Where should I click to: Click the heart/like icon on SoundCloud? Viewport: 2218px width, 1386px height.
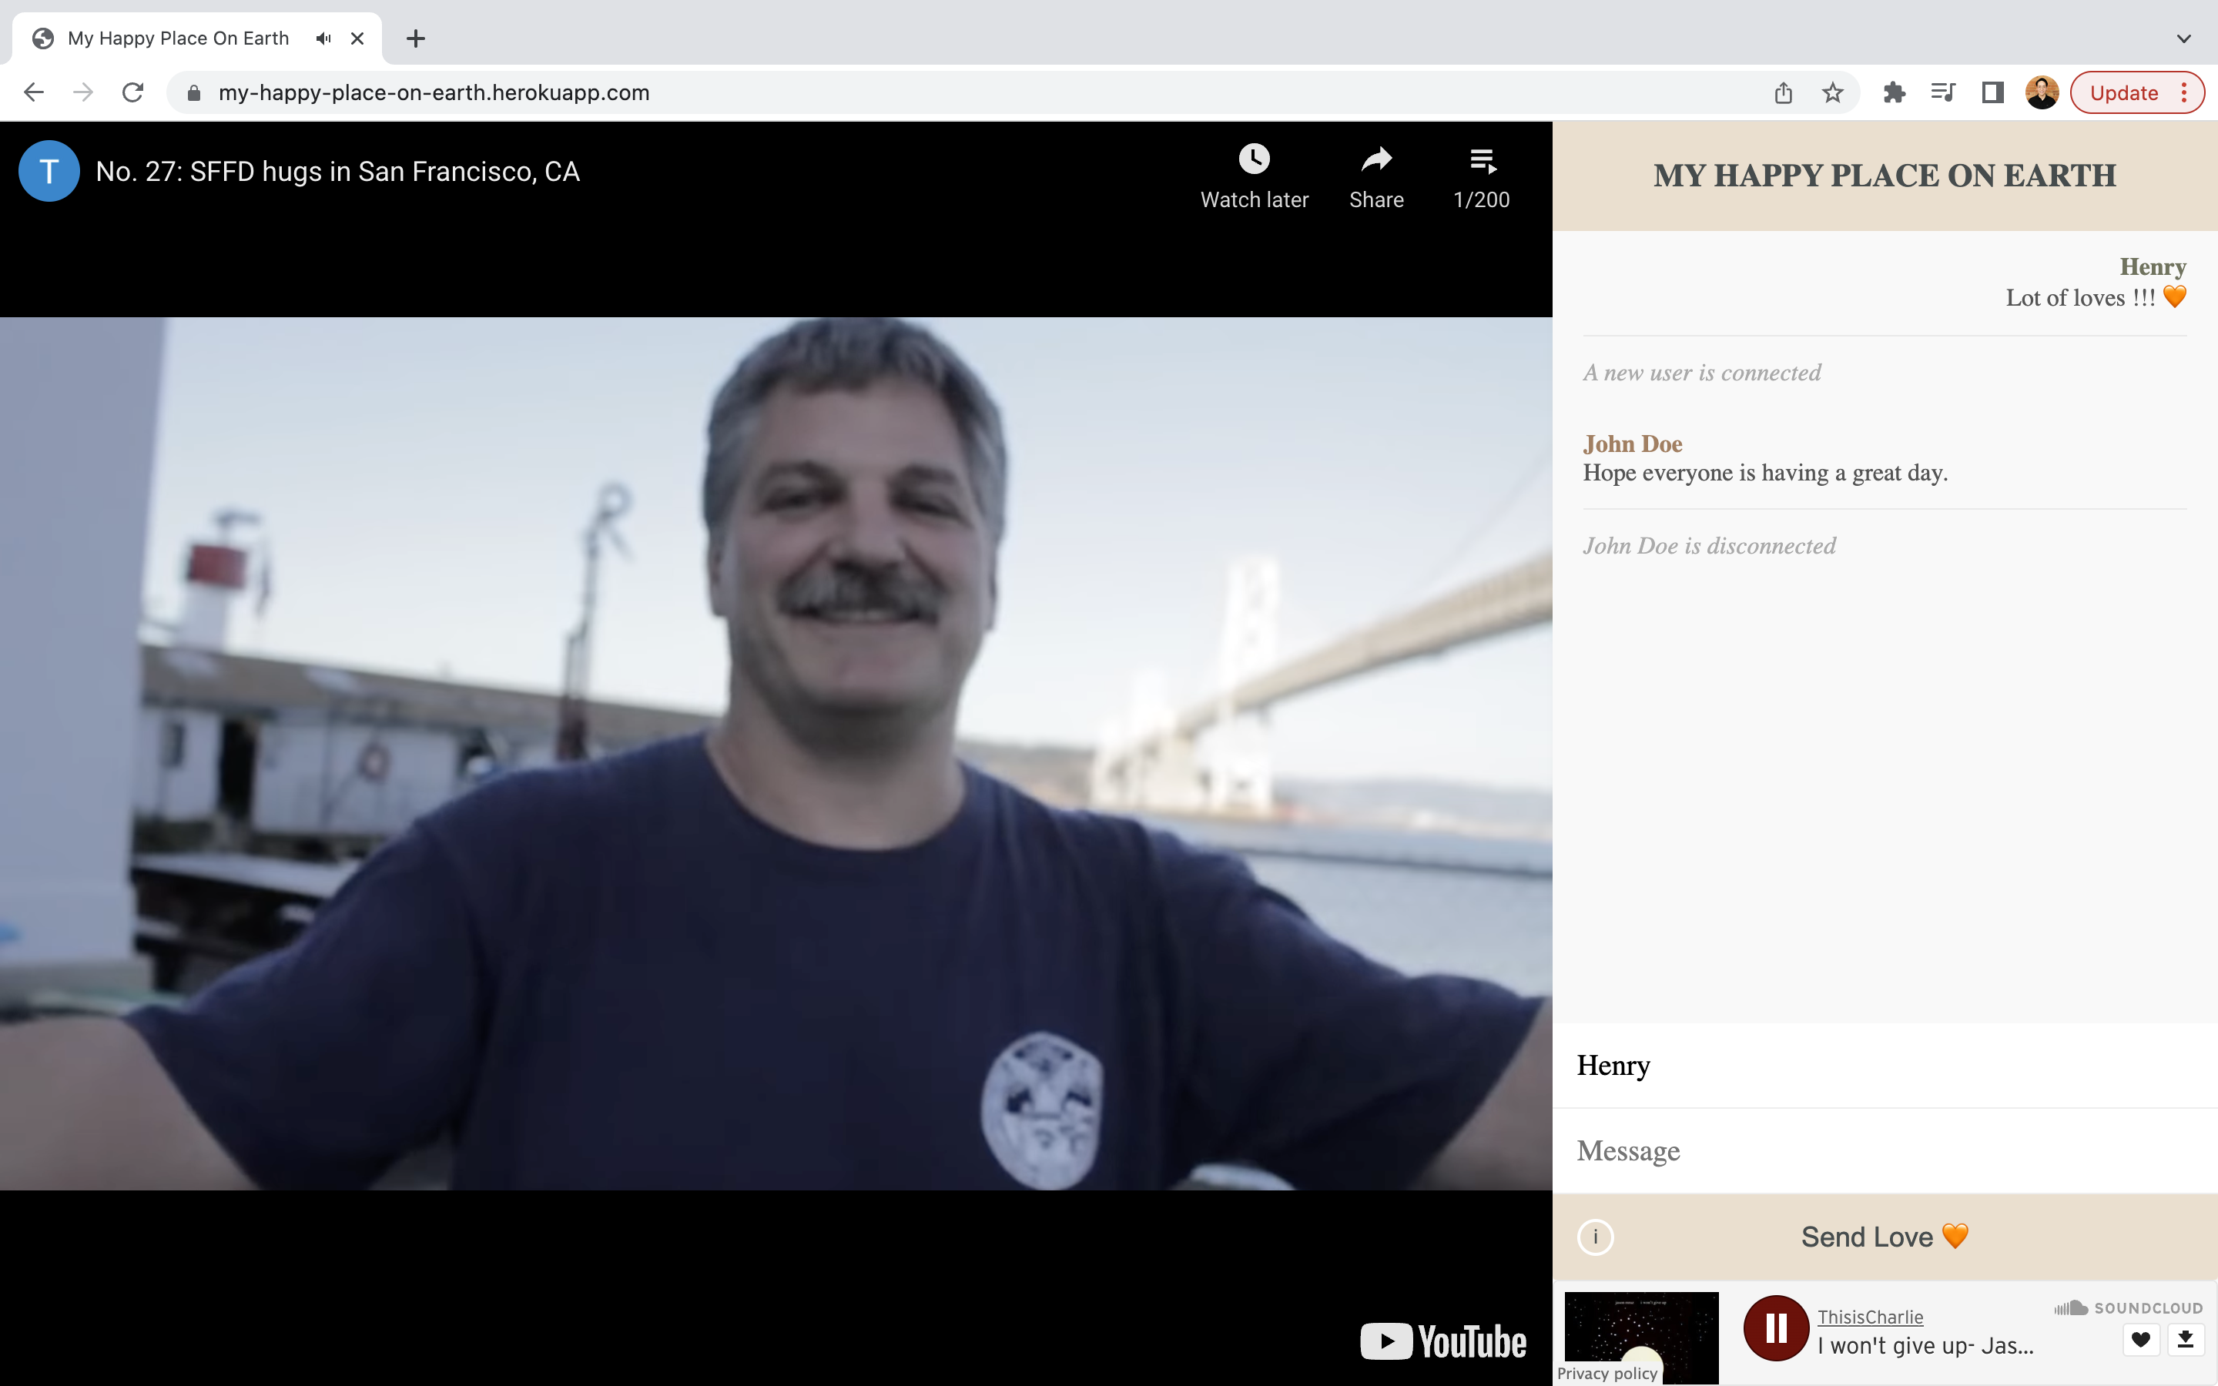(2139, 1340)
